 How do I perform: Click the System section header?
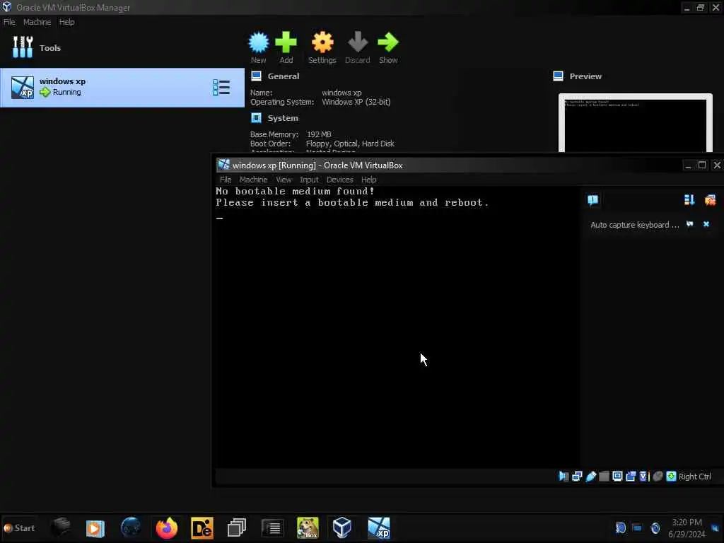(275, 118)
